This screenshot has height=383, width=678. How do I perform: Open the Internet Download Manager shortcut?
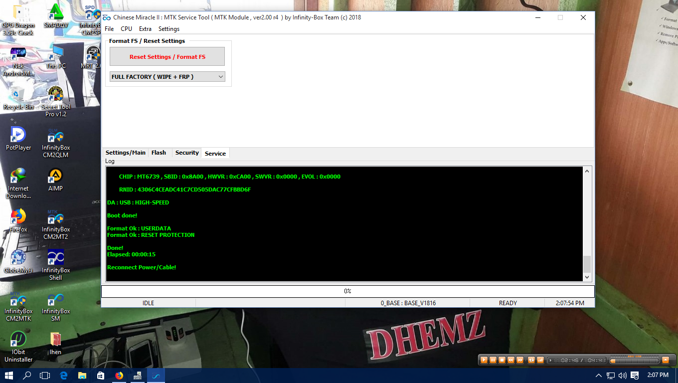18,184
